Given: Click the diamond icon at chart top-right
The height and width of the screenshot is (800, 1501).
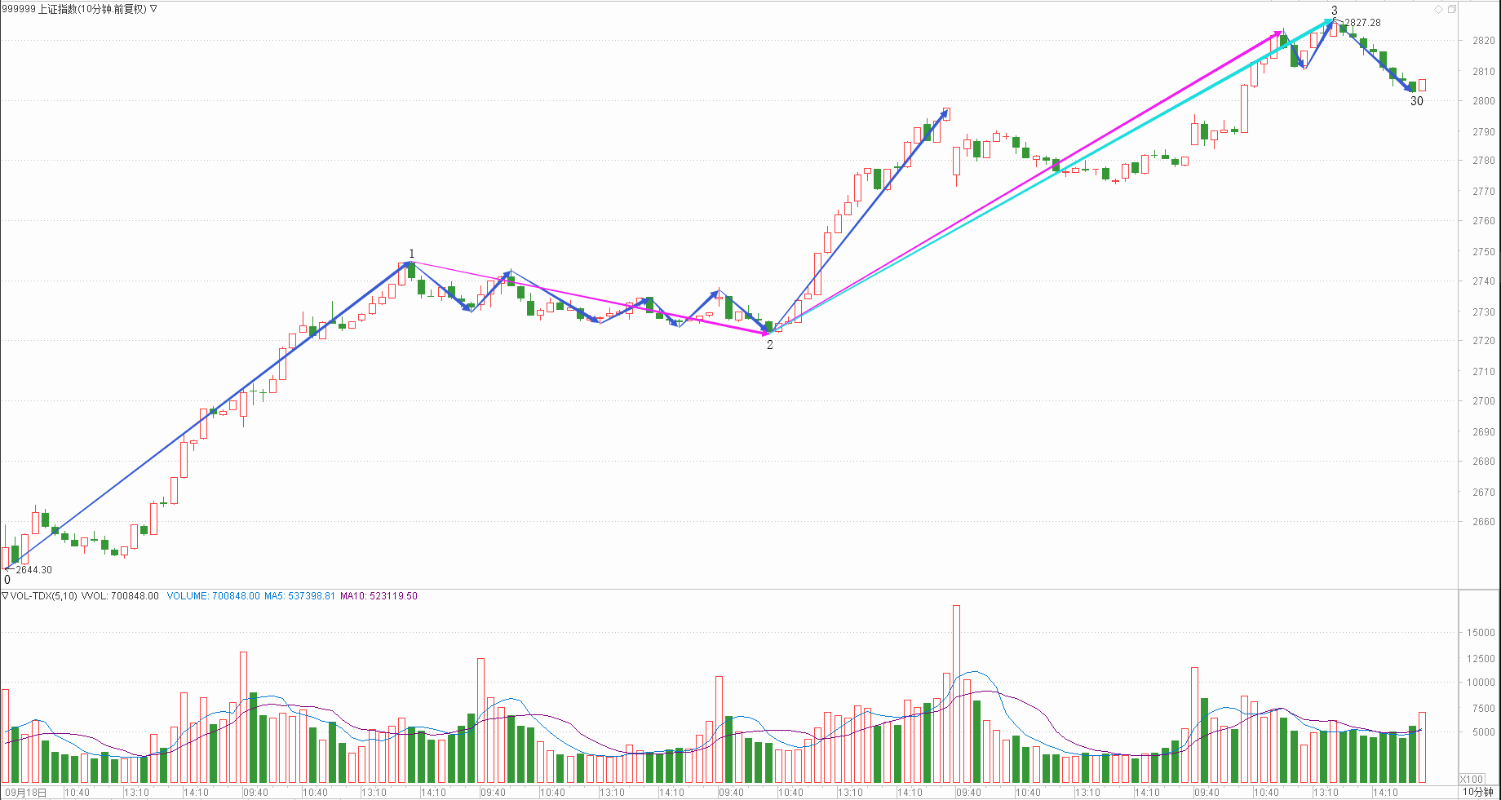Looking at the screenshot, I should [1439, 9].
